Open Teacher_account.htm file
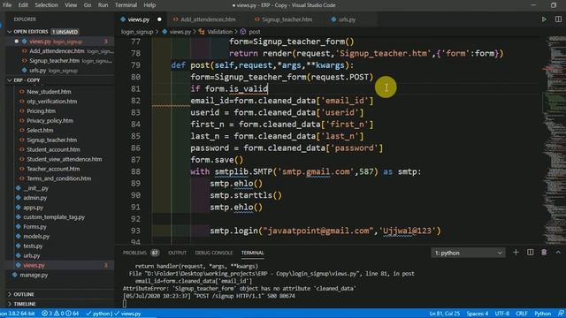 (53, 169)
